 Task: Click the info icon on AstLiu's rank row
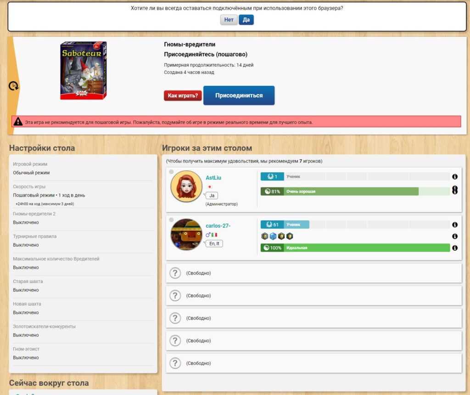(454, 176)
